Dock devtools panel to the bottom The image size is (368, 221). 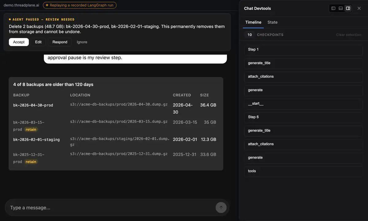tap(341, 8)
